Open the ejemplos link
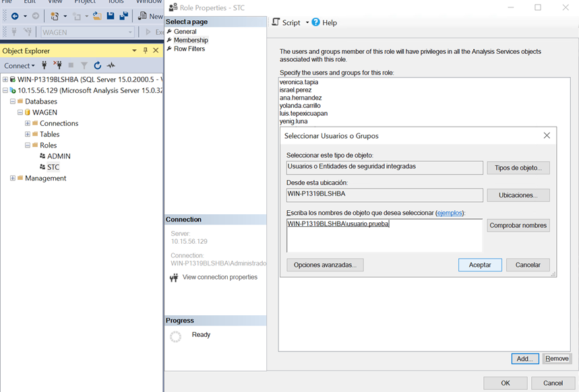Viewport: 579px width, 392px height. pyautogui.click(x=450, y=212)
